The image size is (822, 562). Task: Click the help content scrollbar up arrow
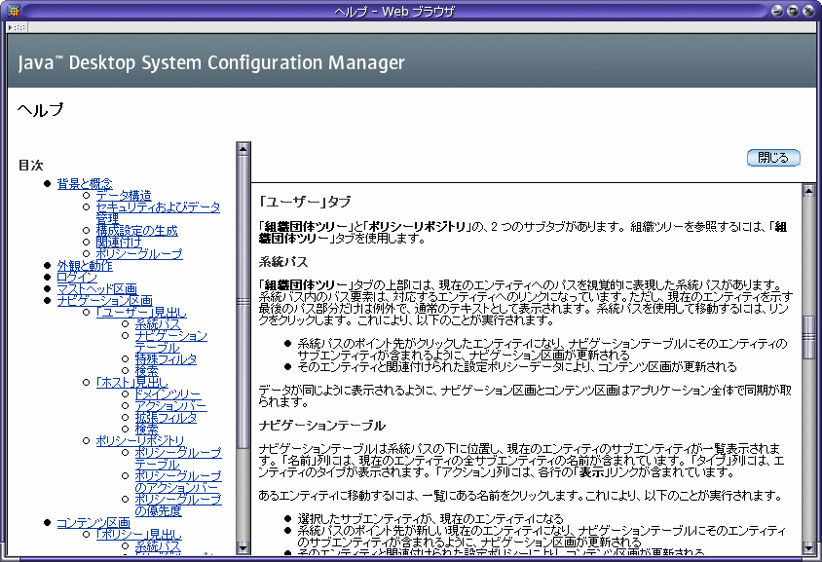[809, 190]
